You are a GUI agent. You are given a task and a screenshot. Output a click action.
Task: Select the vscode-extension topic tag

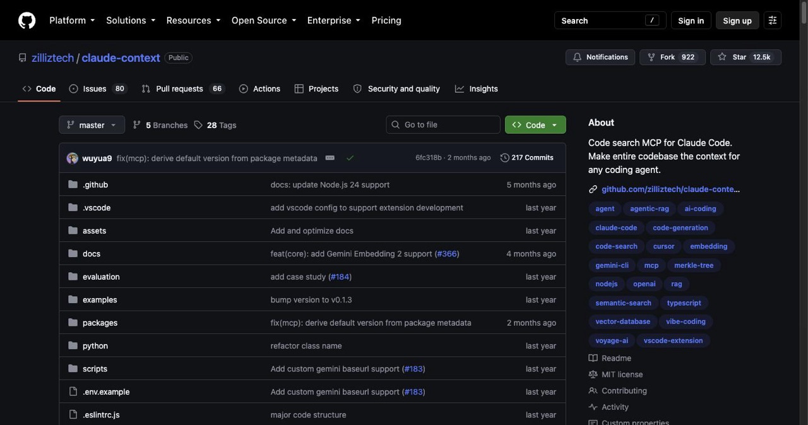coord(673,340)
